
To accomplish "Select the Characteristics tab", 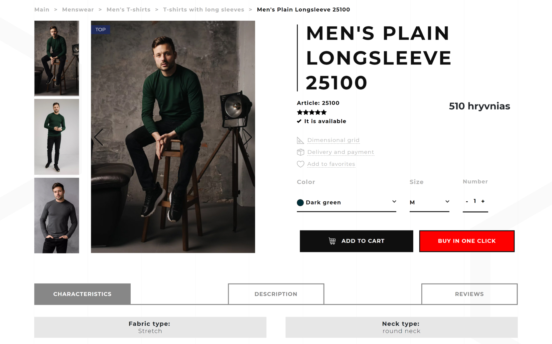I will [82, 294].
